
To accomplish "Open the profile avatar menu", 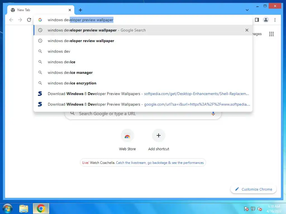I will [x=266, y=20].
